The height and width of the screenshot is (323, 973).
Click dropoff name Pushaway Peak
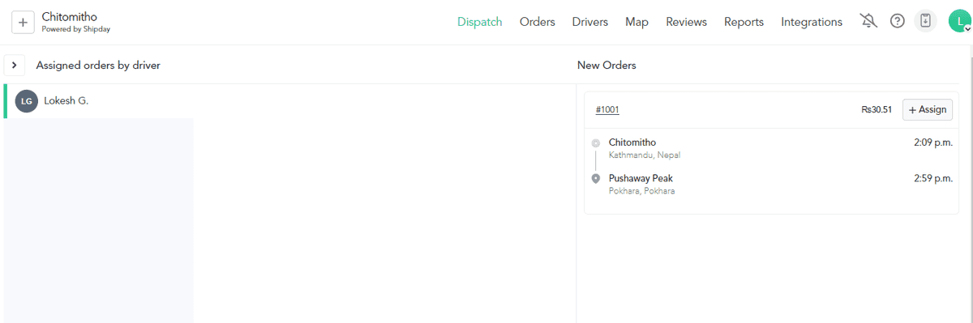pyautogui.click(x=641, y=178)
